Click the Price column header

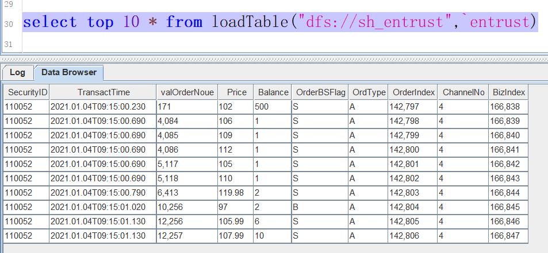[236, 92]
